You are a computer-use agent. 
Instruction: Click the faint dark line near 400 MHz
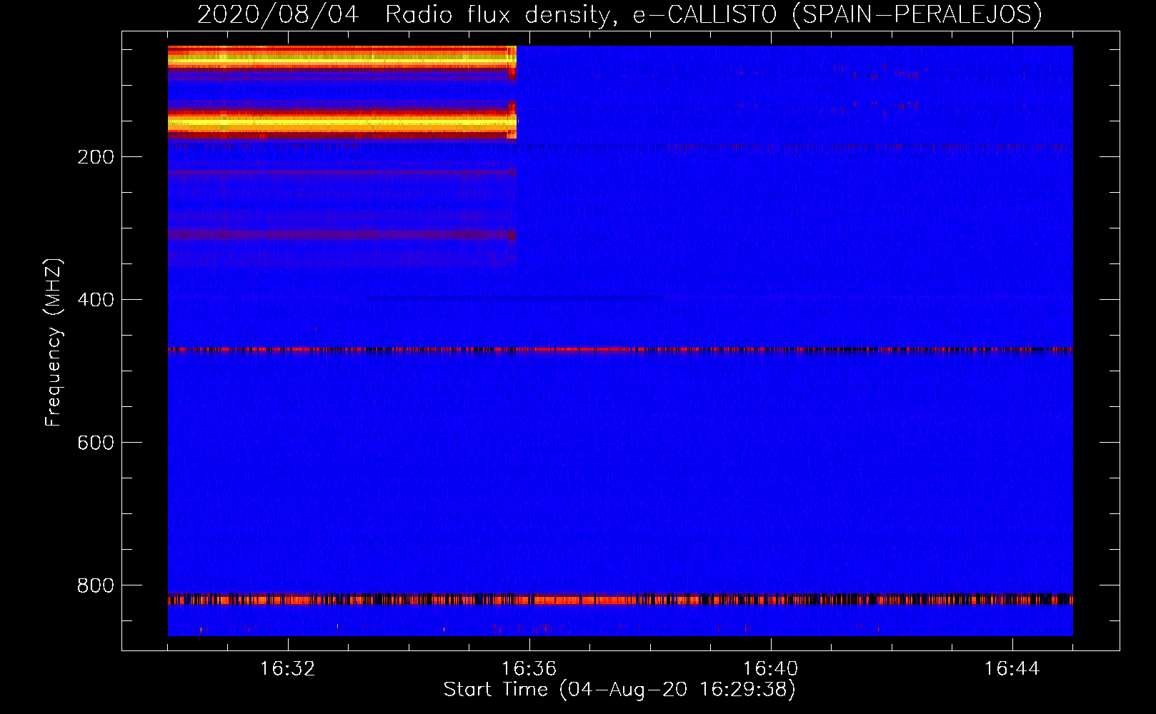514,298
